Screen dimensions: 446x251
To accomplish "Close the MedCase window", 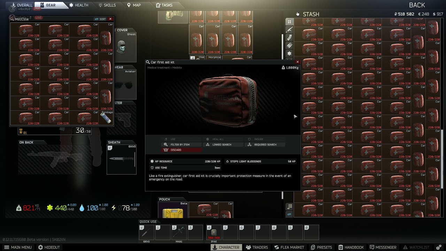I will point(110,19).
